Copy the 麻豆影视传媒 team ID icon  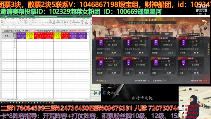[x=169, y=61]
